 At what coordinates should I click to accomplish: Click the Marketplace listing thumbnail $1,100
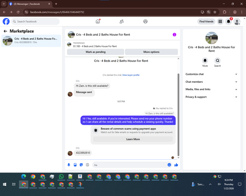pyautogui.click(x=69, y=45)
